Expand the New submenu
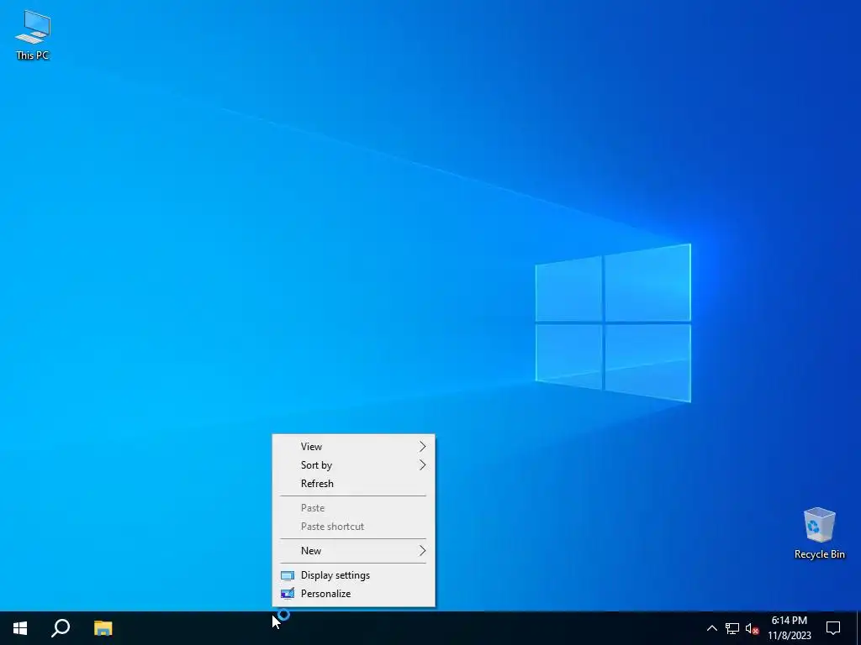This screenshot has height=645, width=861. [354, 551]
